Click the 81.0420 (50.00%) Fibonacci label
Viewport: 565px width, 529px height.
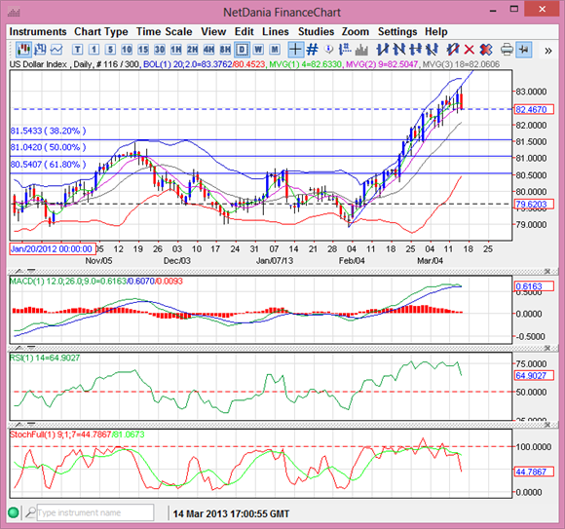click(x=48, y=147)
